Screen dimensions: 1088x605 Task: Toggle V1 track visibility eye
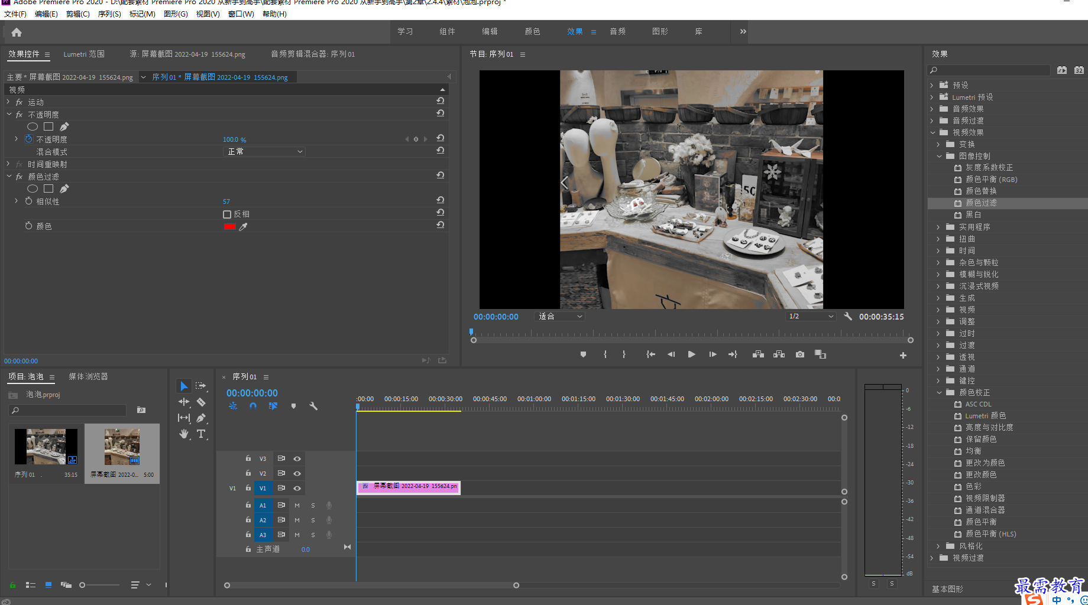tap(297, 488)
